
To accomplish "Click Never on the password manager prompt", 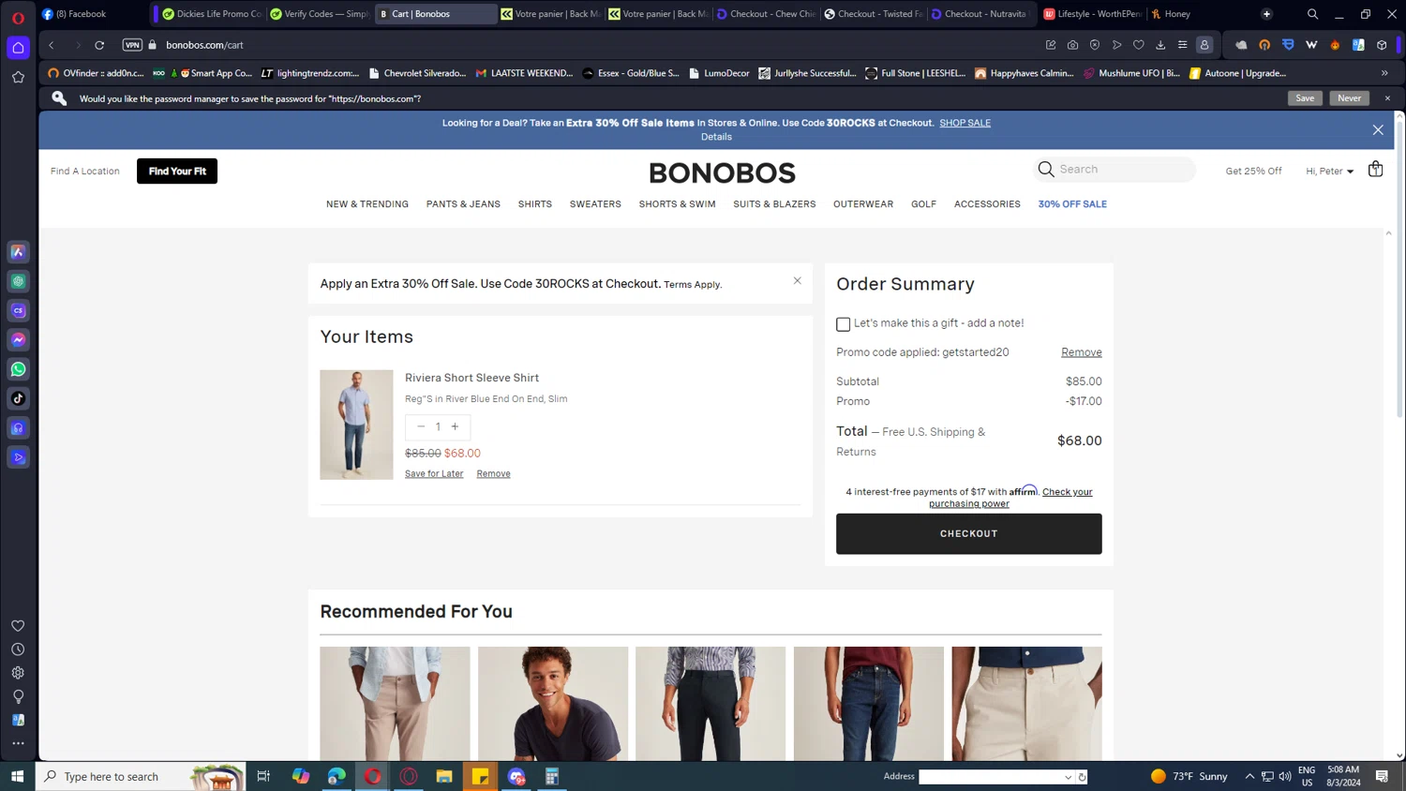I will pos(1349,98).
